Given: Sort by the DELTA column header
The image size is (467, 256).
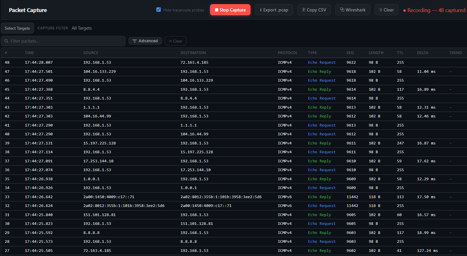Looking at the screenshot, I should click(x=423, y=53).
